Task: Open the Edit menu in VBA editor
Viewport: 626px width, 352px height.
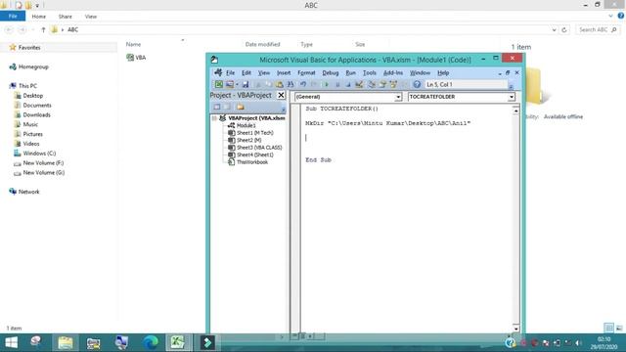Action: point(246,73)
